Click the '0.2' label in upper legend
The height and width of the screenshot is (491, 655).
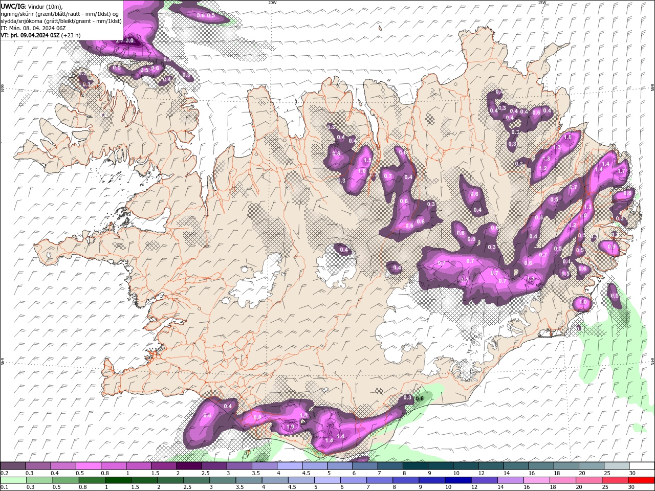point(4,473)
